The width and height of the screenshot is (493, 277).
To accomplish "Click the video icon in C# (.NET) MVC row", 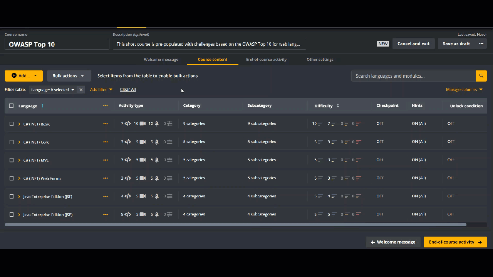I will coord(143,160).
